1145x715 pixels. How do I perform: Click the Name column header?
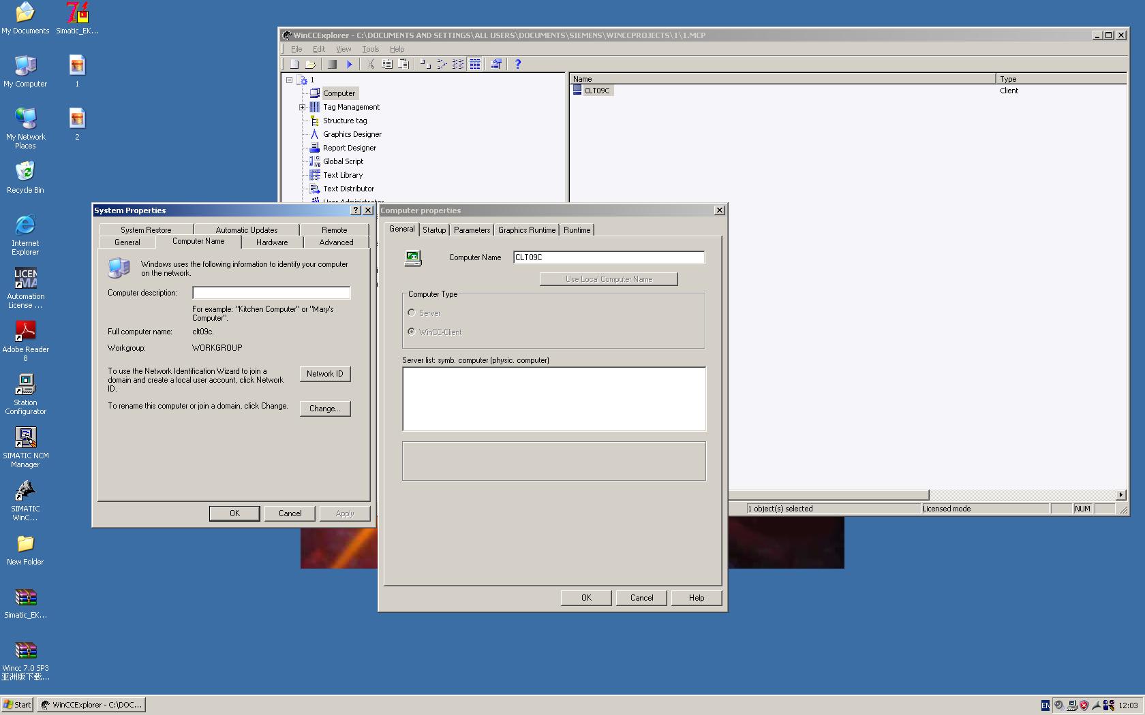[x=782, y=79]
